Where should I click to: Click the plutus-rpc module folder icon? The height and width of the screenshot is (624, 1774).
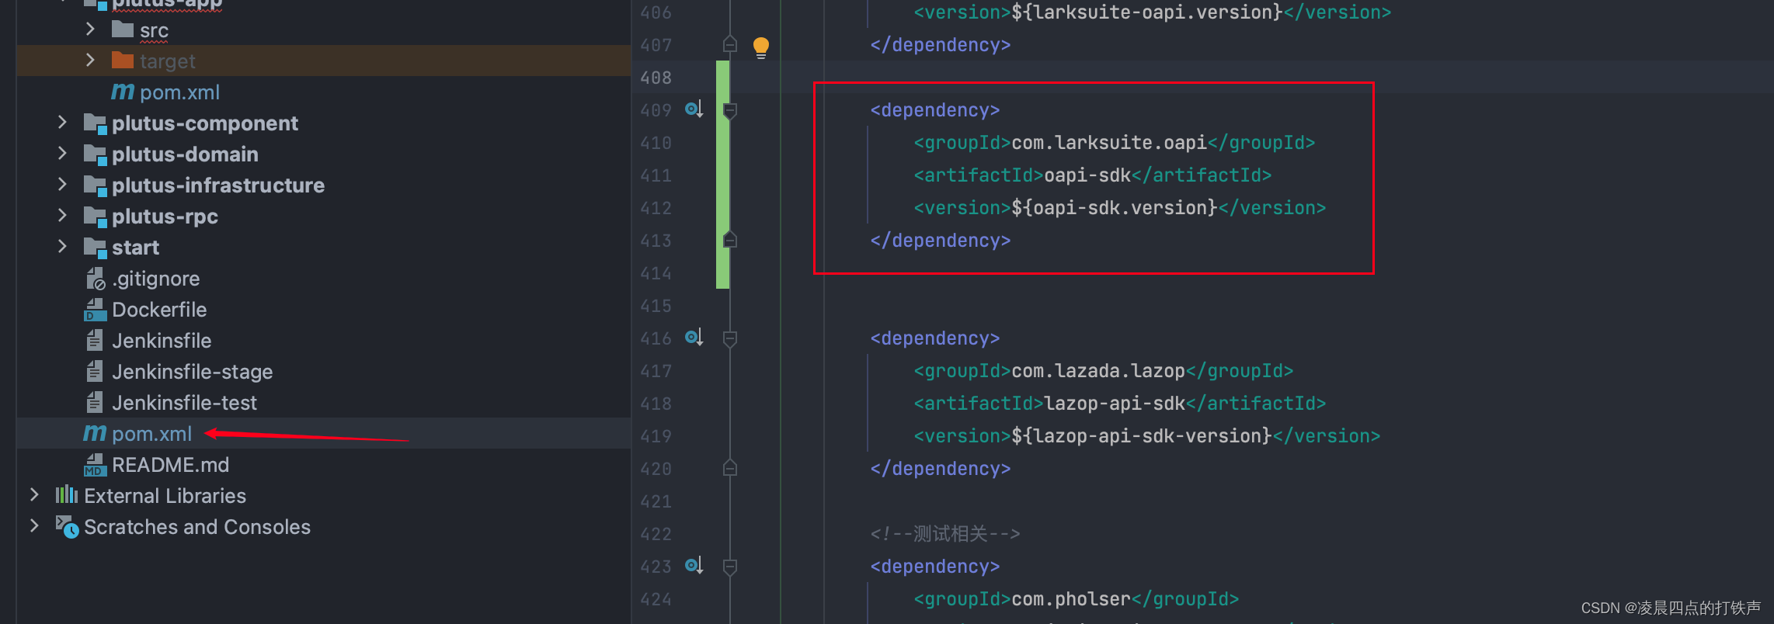tap(95, 217)
